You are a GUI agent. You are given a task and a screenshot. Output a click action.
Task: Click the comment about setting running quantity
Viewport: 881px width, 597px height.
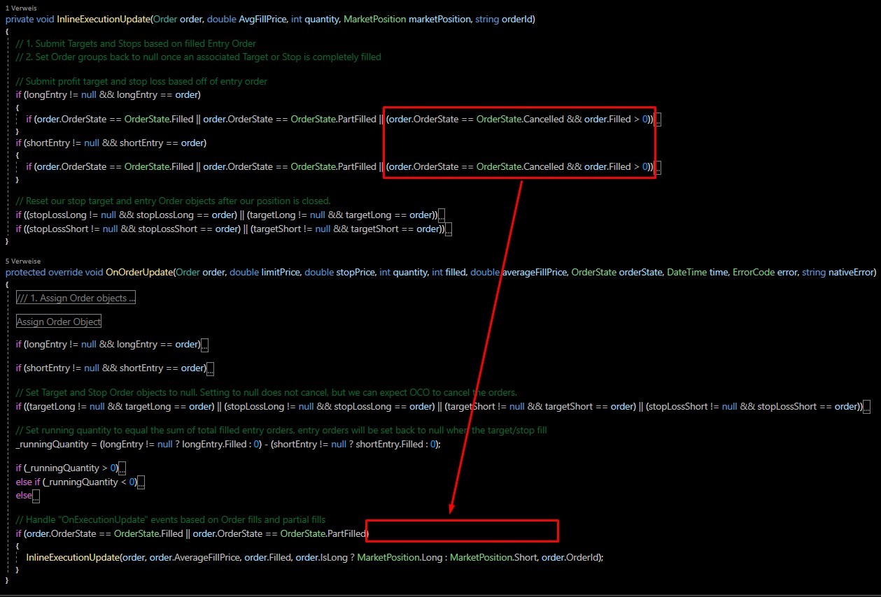[281, 431]
